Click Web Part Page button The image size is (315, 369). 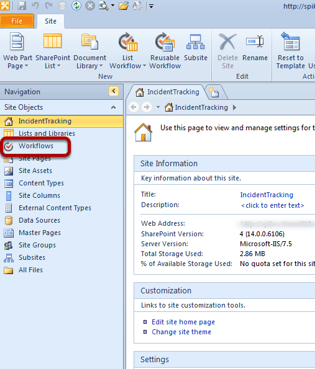click(17, 51)
